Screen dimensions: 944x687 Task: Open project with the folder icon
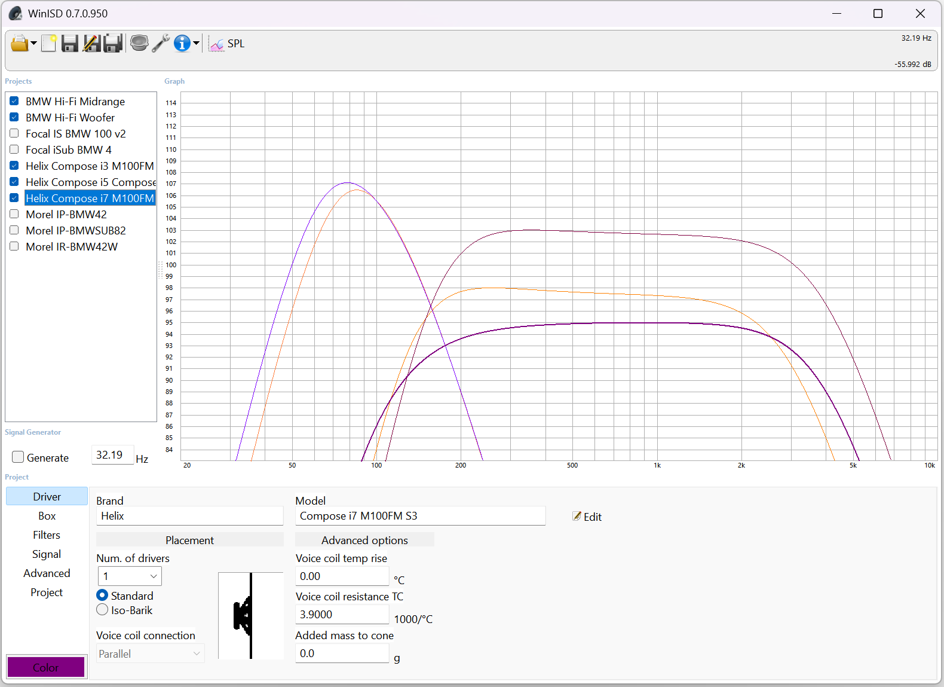(19, 44)
